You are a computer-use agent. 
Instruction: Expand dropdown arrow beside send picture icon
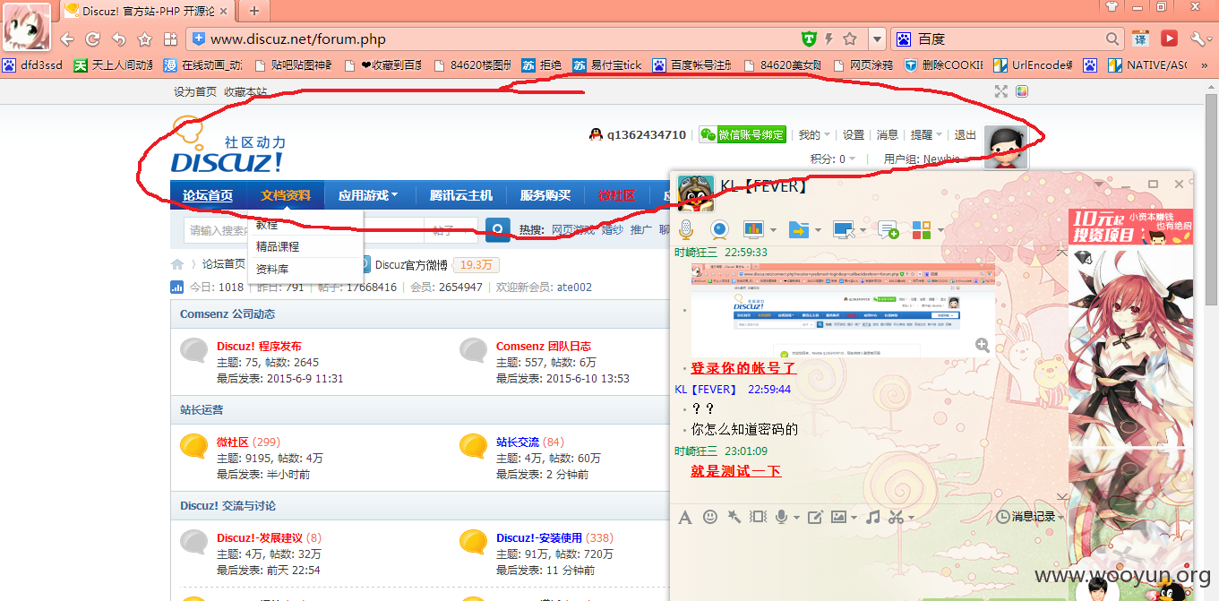coord(854,518)
